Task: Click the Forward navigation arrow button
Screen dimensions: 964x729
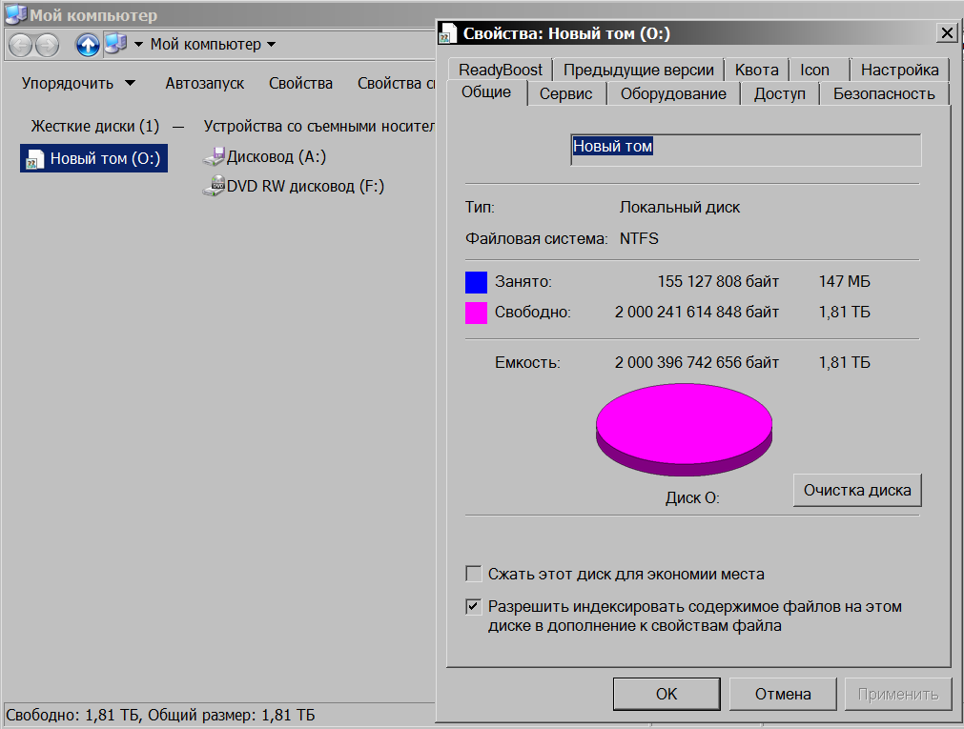Action: pos(47,45)
